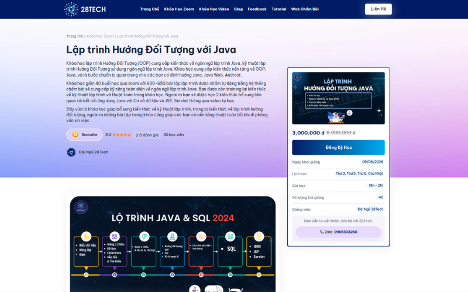
Task: Click the crossed-out 6,000,000 đ price
Action: coord(341,133)
